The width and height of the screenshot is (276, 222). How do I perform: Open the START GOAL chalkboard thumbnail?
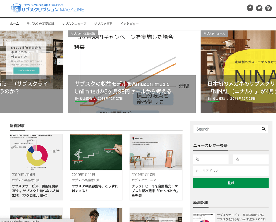click(96, 152)
